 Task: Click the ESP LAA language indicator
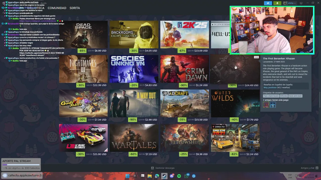(290, 176)
